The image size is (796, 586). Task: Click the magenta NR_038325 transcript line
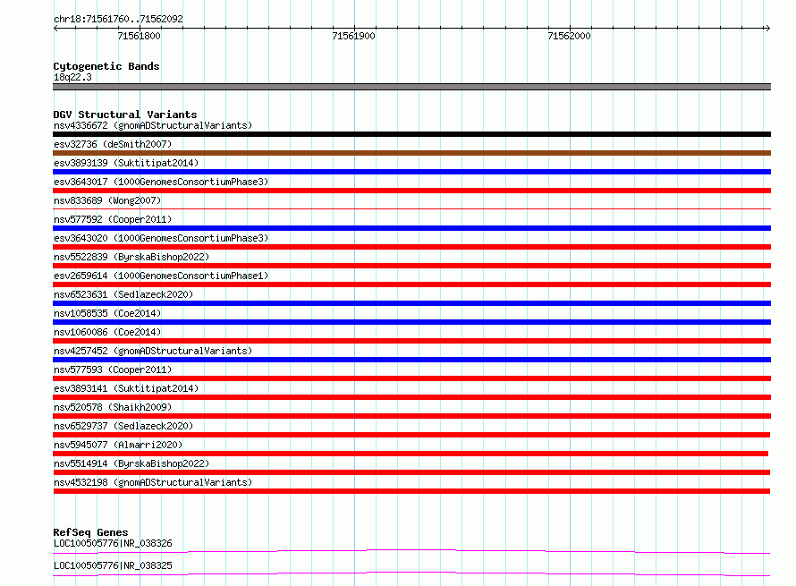click(411, 573)
